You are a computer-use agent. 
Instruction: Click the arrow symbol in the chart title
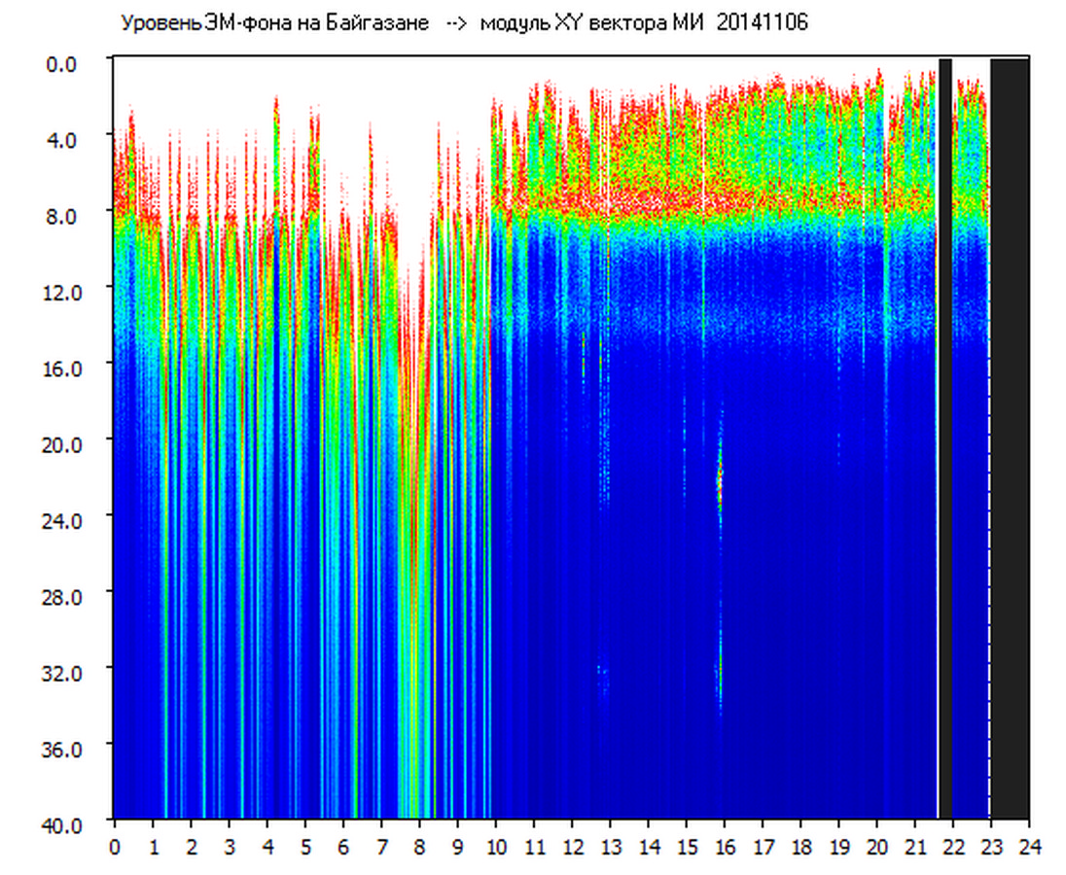[454, 23]
